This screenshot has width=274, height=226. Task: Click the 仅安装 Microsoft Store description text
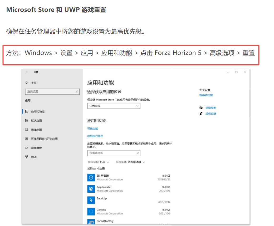click(119, 100)
